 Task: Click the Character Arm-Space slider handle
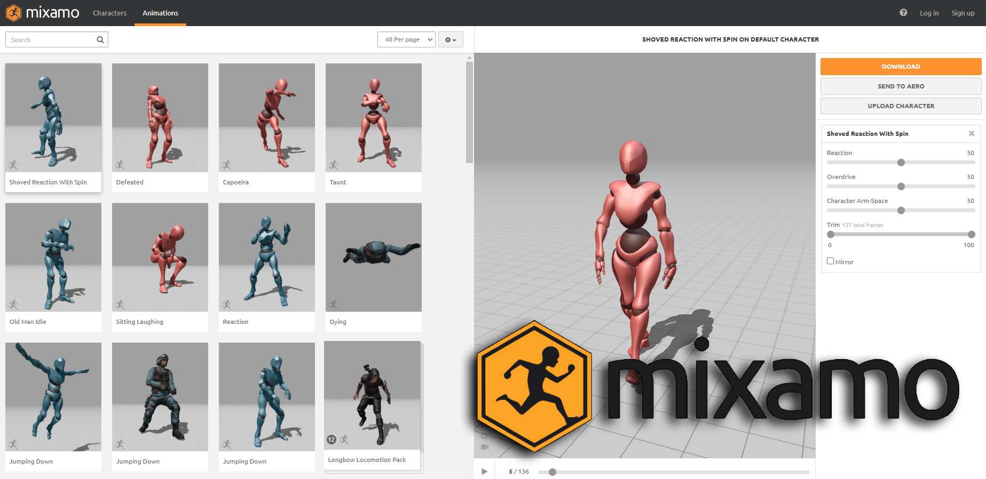tap(901, 210)
